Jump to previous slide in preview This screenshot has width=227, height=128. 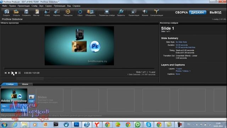[x=6, y=73]
